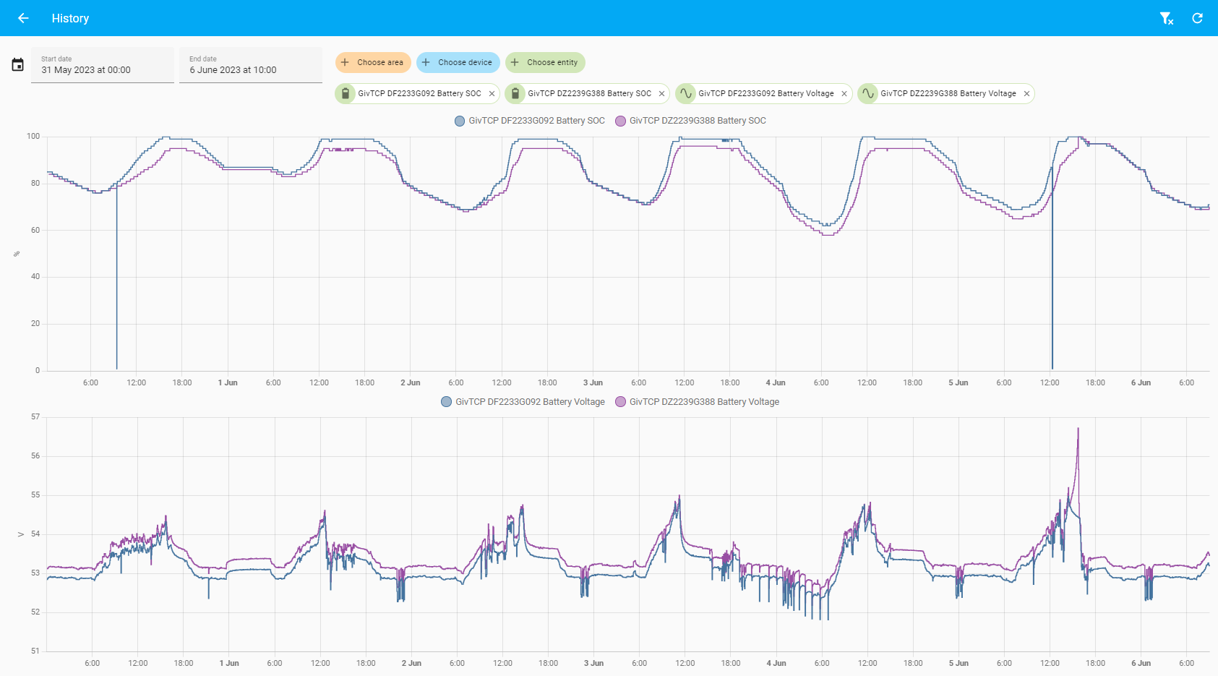
Task: Open the Choose area picker
Action: [x=373, y=62]
